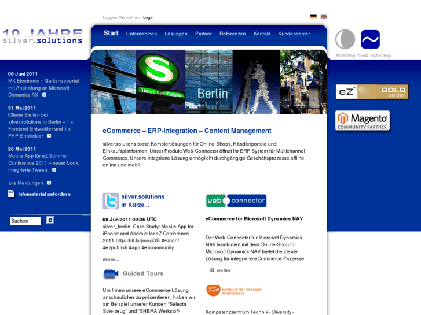Click the Berlin glass roof banner photo

(x=209, y=81)
